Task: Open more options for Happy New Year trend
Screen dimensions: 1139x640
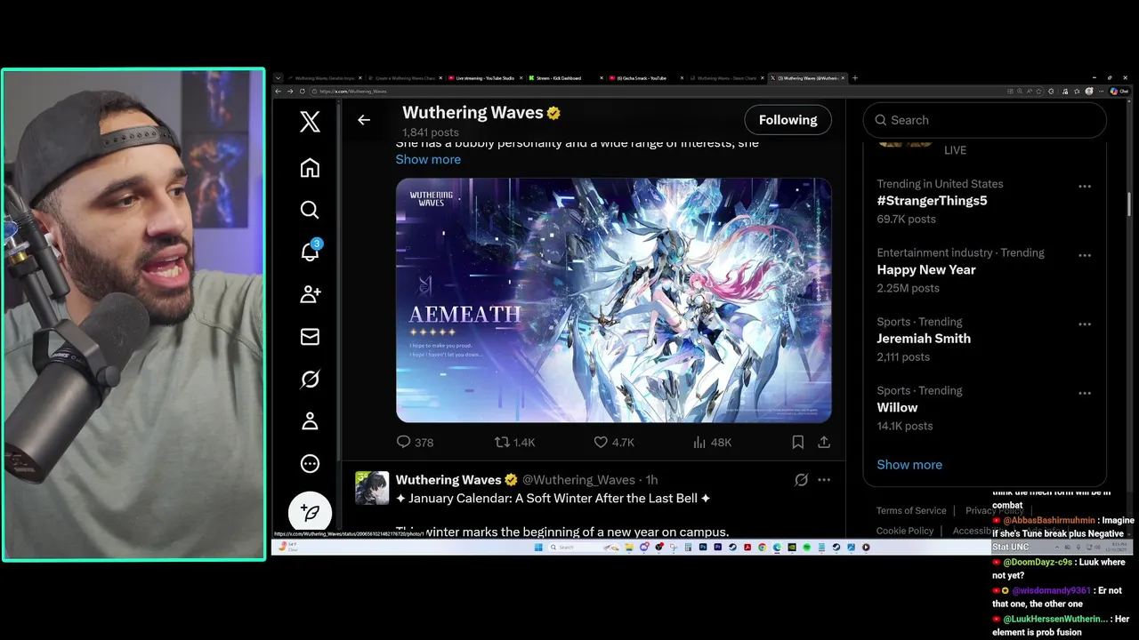Action: 1085,255
